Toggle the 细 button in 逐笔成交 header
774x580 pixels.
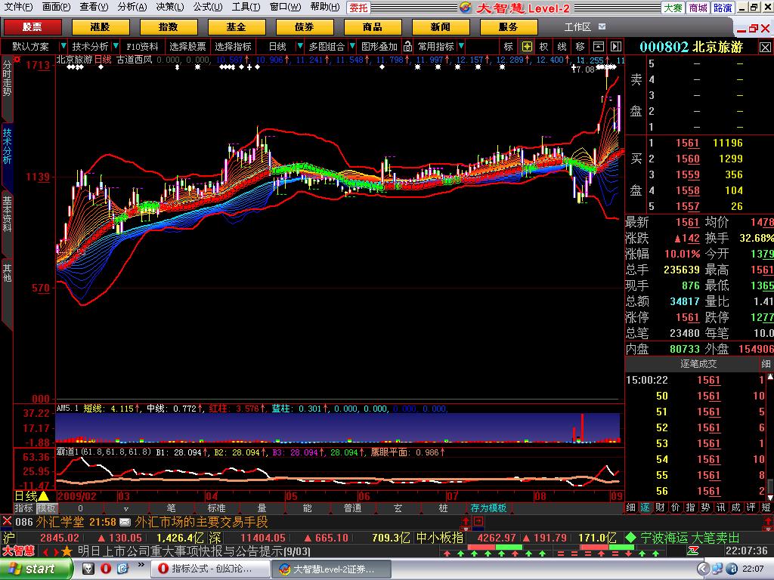[766, 364]
